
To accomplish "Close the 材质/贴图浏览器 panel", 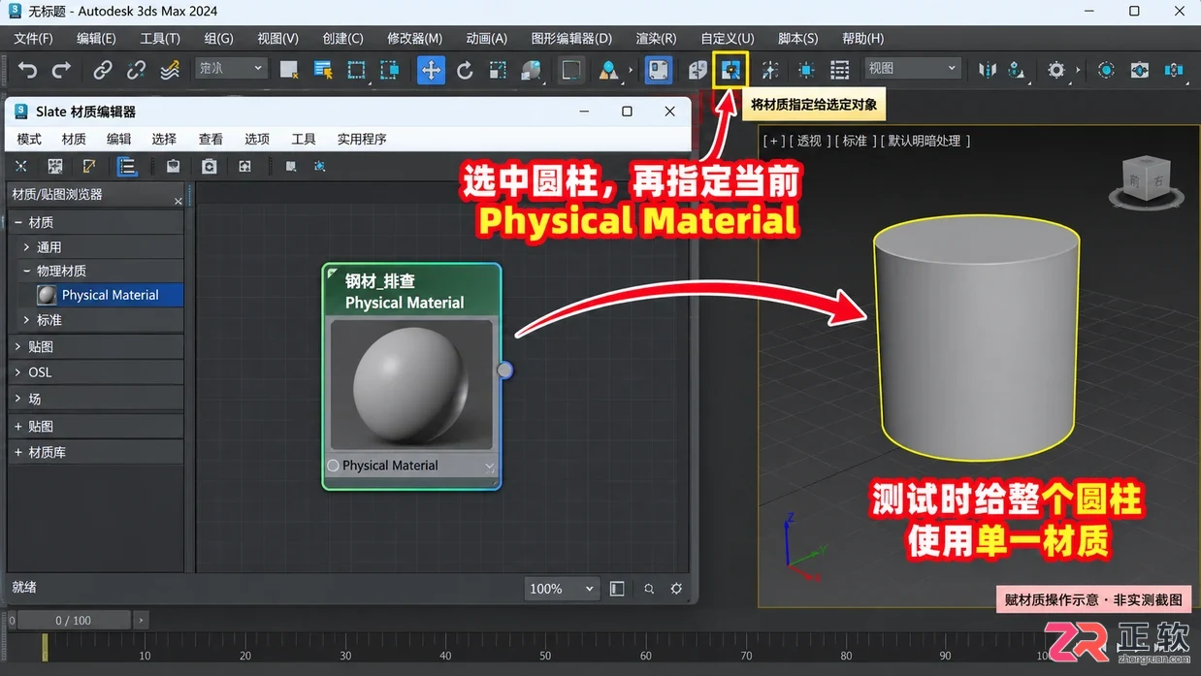I will [x=178, y=201].
